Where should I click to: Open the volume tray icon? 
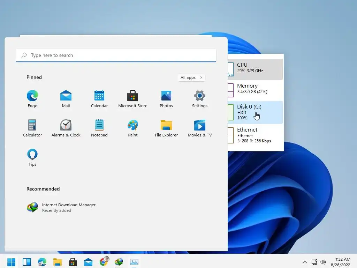tap(323, 262)
